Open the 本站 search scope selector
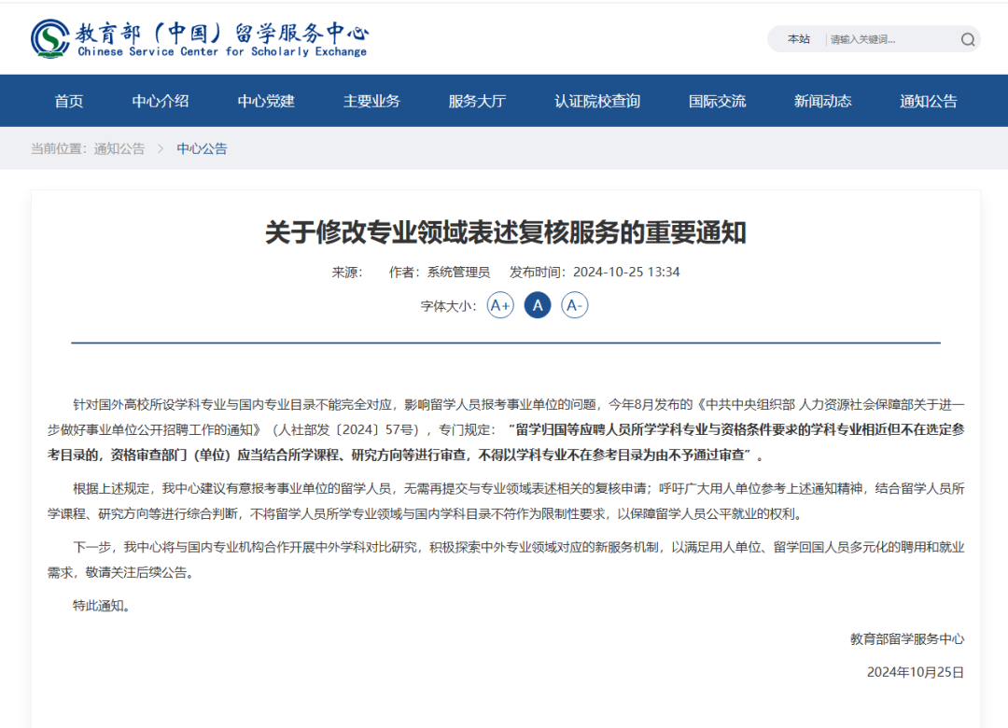This screenshot has width=1008, height=728. [798, 39]
